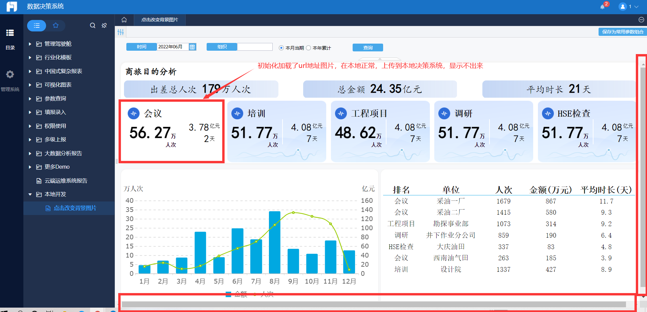This screenshot has width=647, height=312.
Task: Click the 培训 card pulse icon
Action: tap(237, 114)
